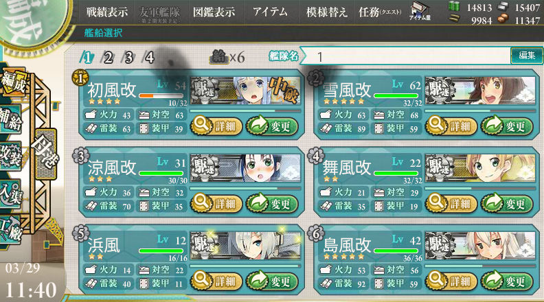Screen dimensions: 544x302
Task: Open the 入渠 docking sidebar icon
Action: [x=11, y=194]
